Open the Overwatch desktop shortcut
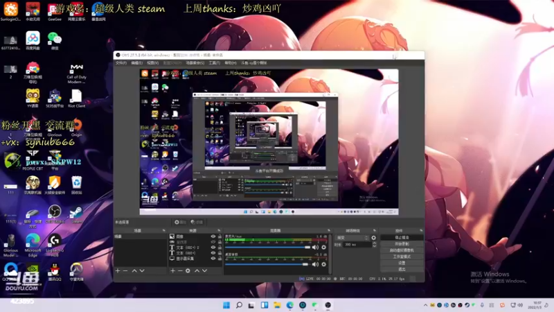 [x=76, y=272]
